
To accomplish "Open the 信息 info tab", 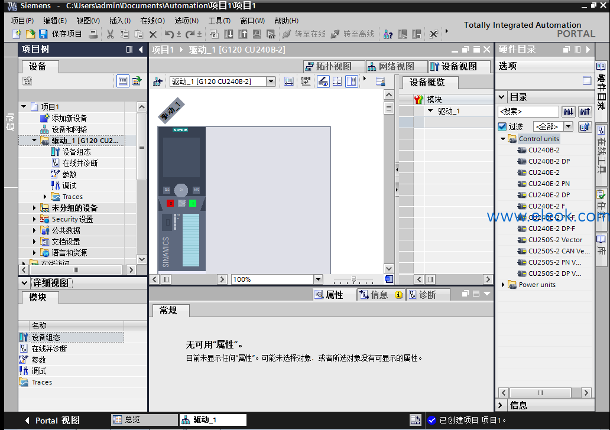I will (x=381, y=295).
